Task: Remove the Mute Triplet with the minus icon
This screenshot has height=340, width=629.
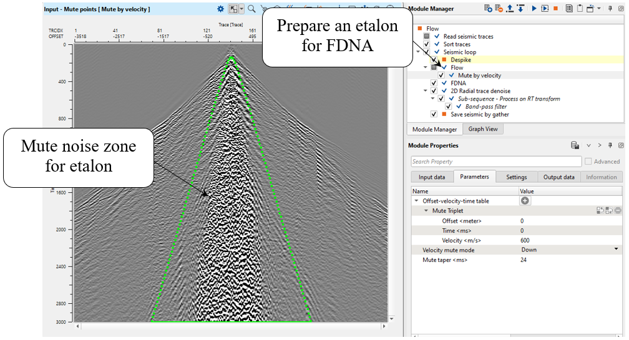Action: click(618, 211)
